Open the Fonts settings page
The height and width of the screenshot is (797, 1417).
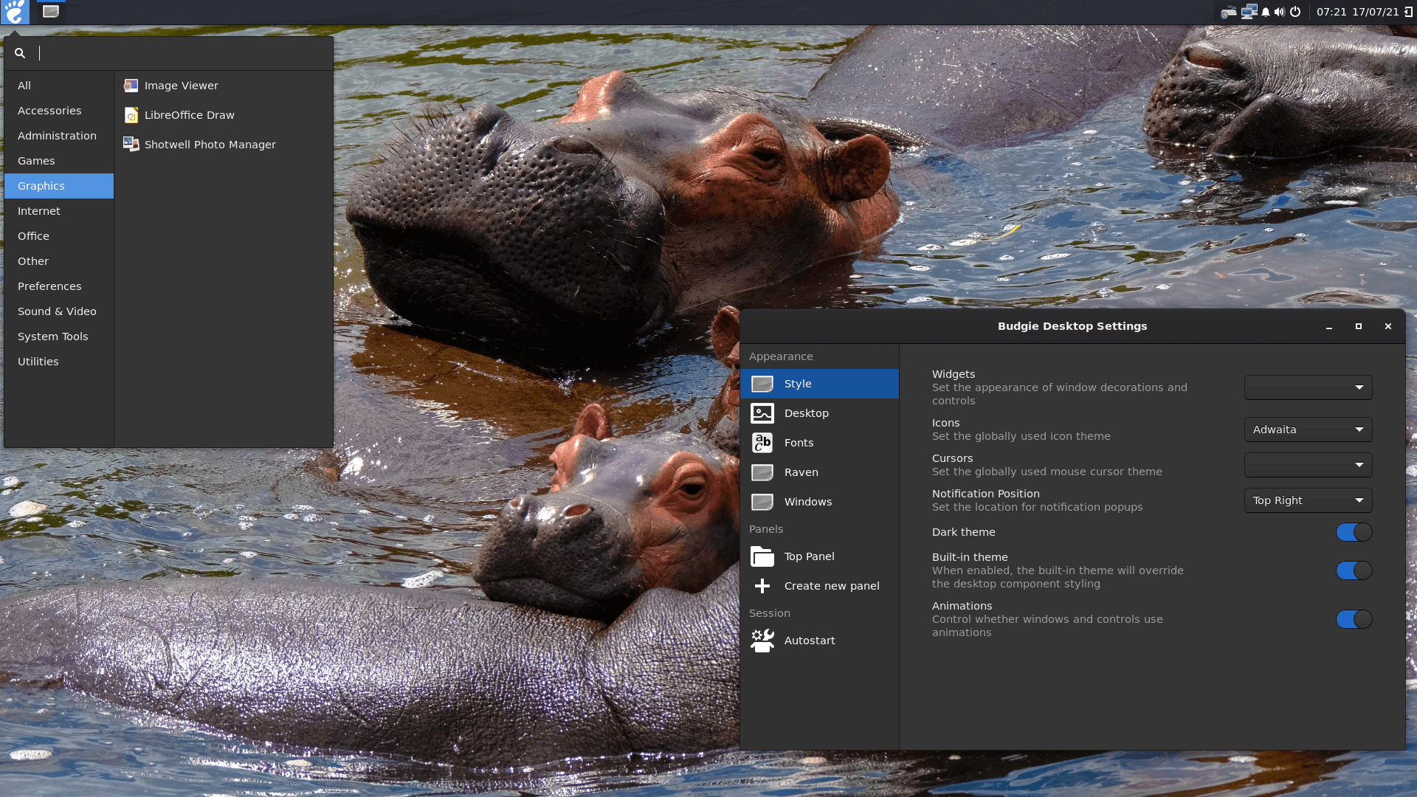[x=819, y=443]
